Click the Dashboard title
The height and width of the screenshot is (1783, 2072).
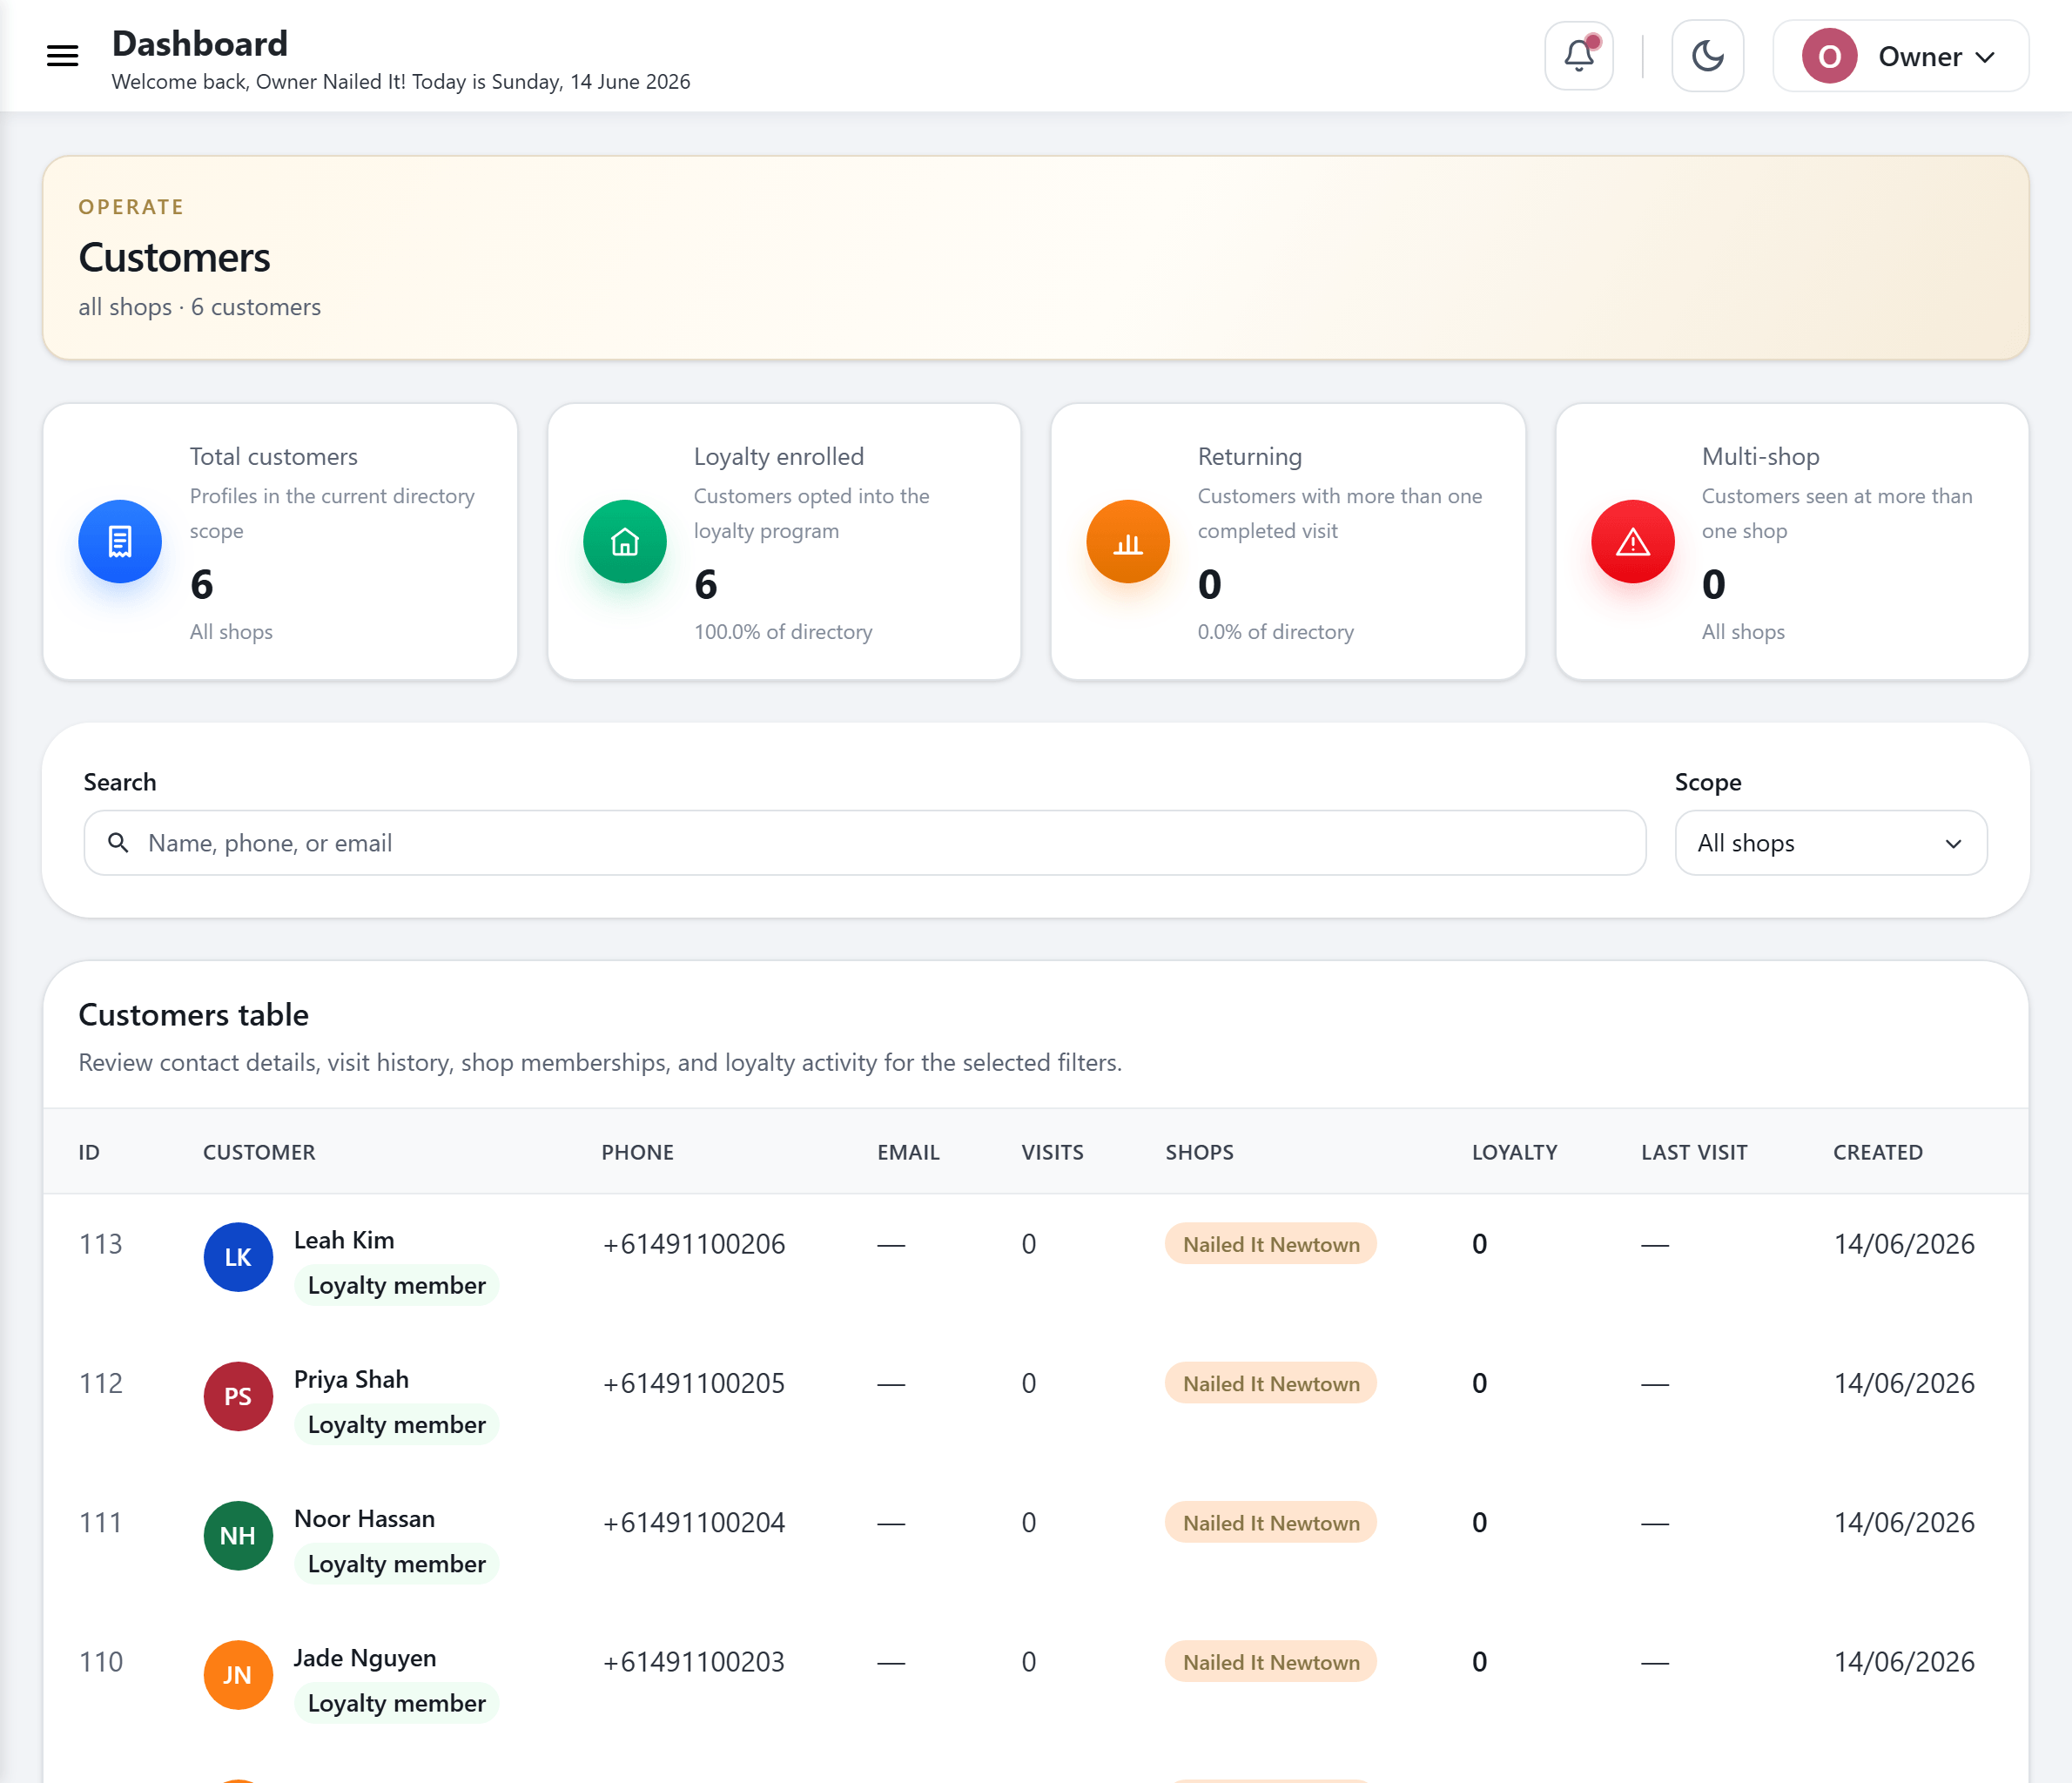tap(199, 43)
